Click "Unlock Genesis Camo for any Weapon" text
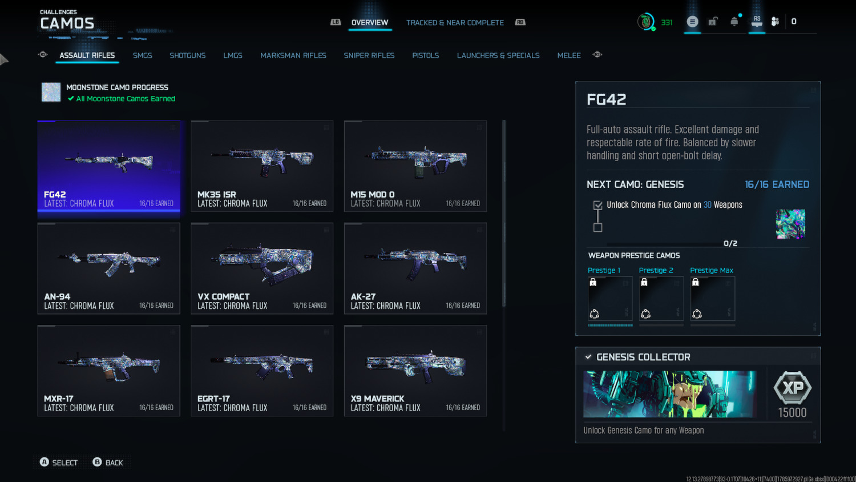 (644, 431)
